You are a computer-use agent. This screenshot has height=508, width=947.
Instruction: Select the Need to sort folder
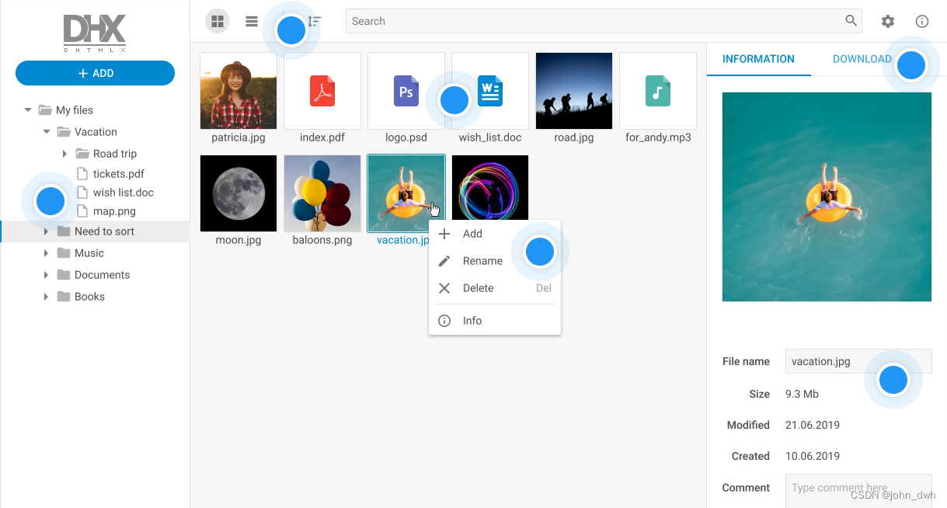pyautogui.click(x=105, y=231)
